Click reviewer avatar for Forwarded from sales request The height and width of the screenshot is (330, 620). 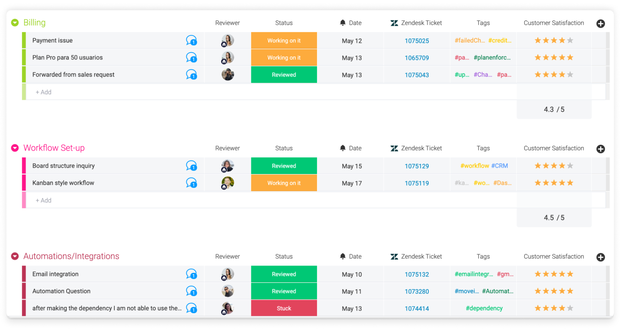(228, 75)
